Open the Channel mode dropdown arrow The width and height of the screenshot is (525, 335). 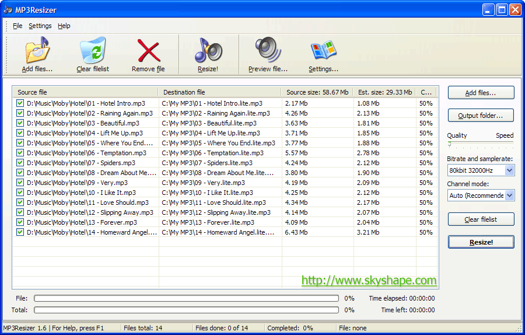pos(509,196)
